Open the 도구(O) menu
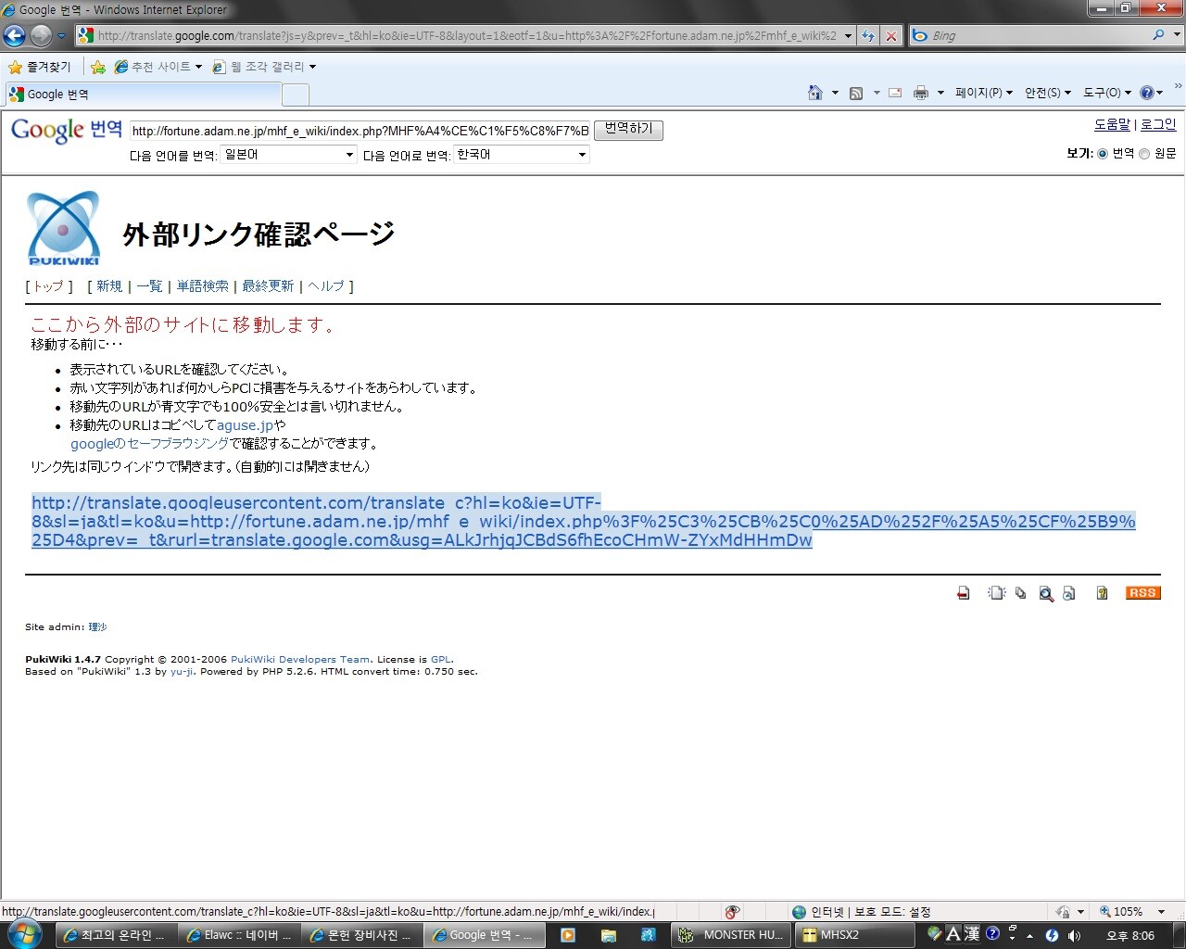 point(1106,93)
